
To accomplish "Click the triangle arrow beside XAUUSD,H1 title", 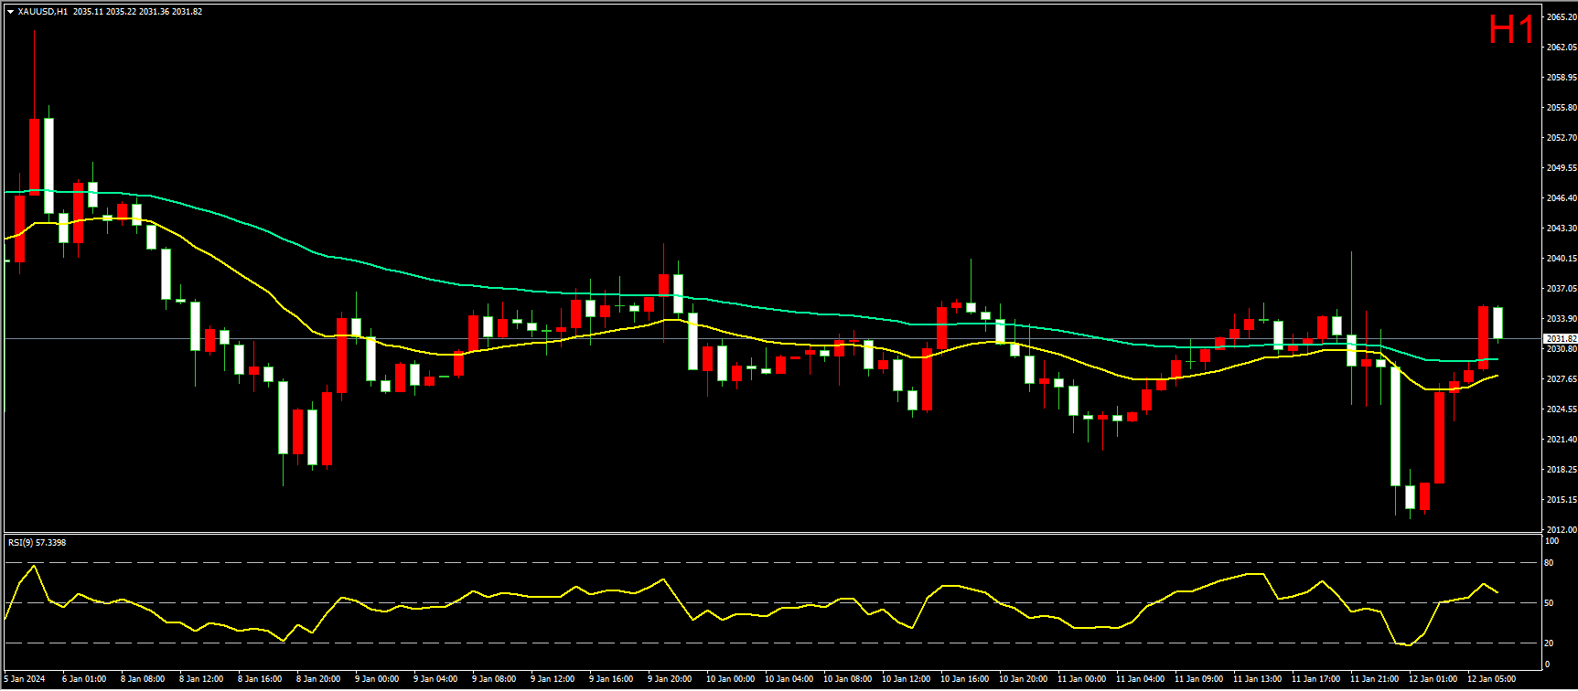I will coord(10,12).
